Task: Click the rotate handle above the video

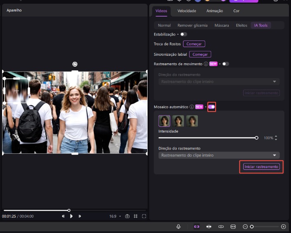Action: tap(75, 64)
